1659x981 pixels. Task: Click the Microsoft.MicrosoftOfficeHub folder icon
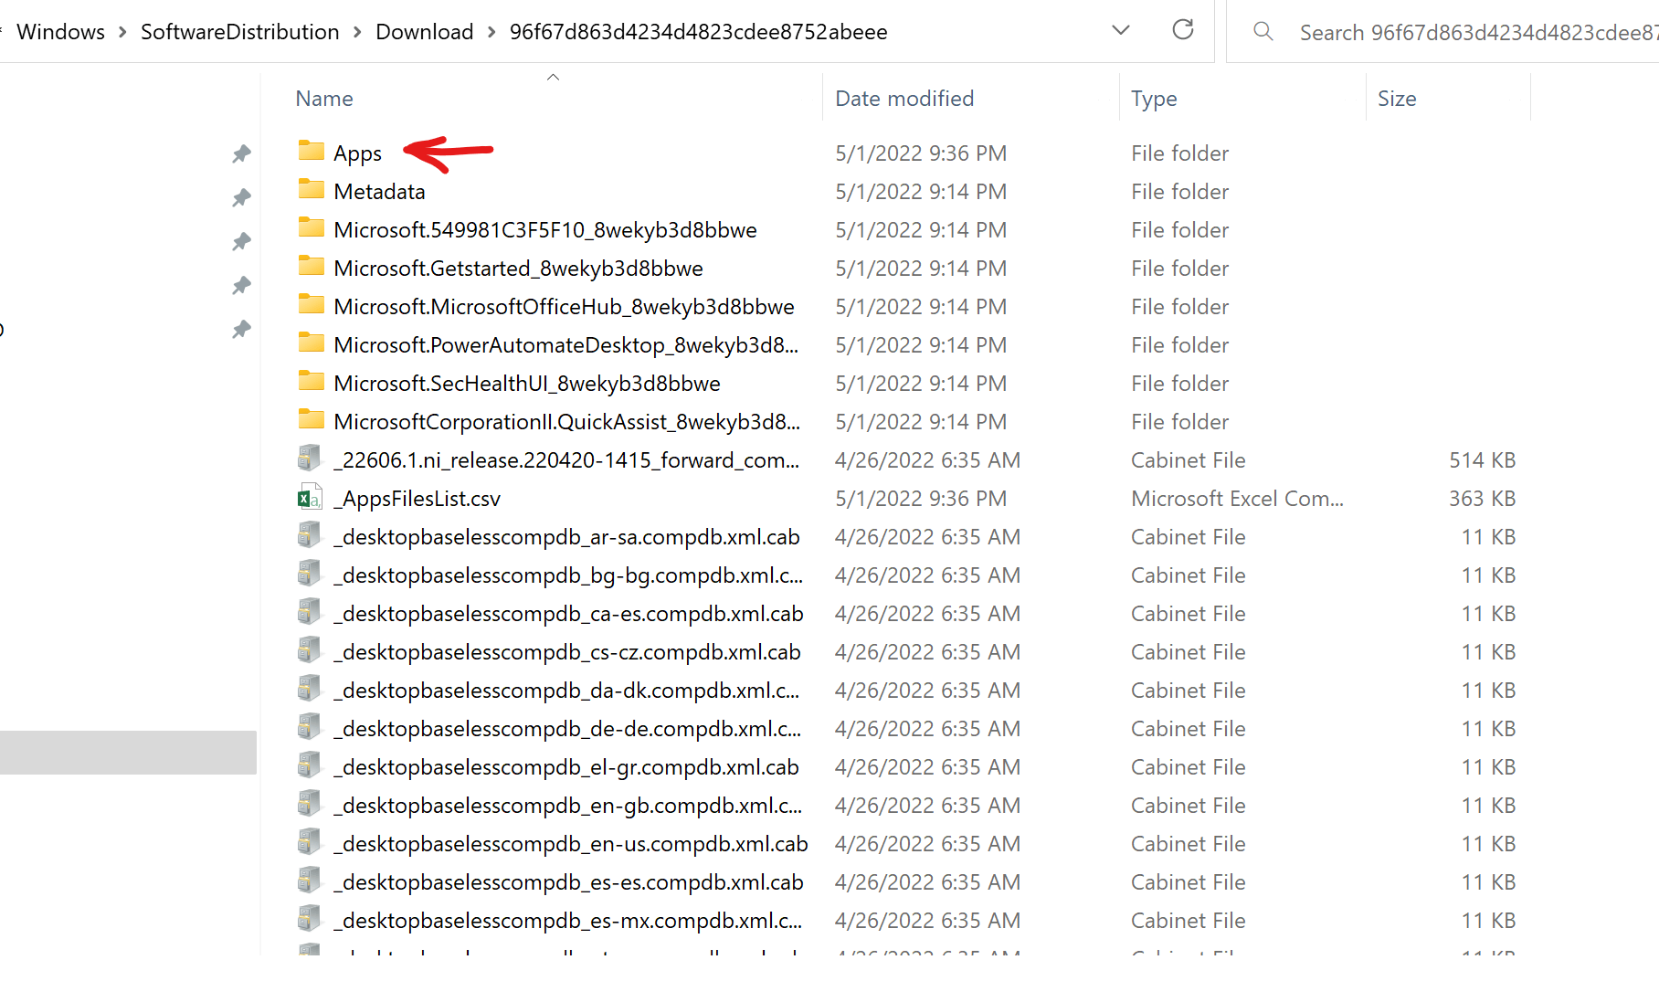311,304
